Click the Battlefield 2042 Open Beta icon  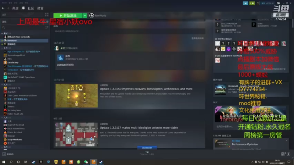pyautogui.click(x=5, y=77)
